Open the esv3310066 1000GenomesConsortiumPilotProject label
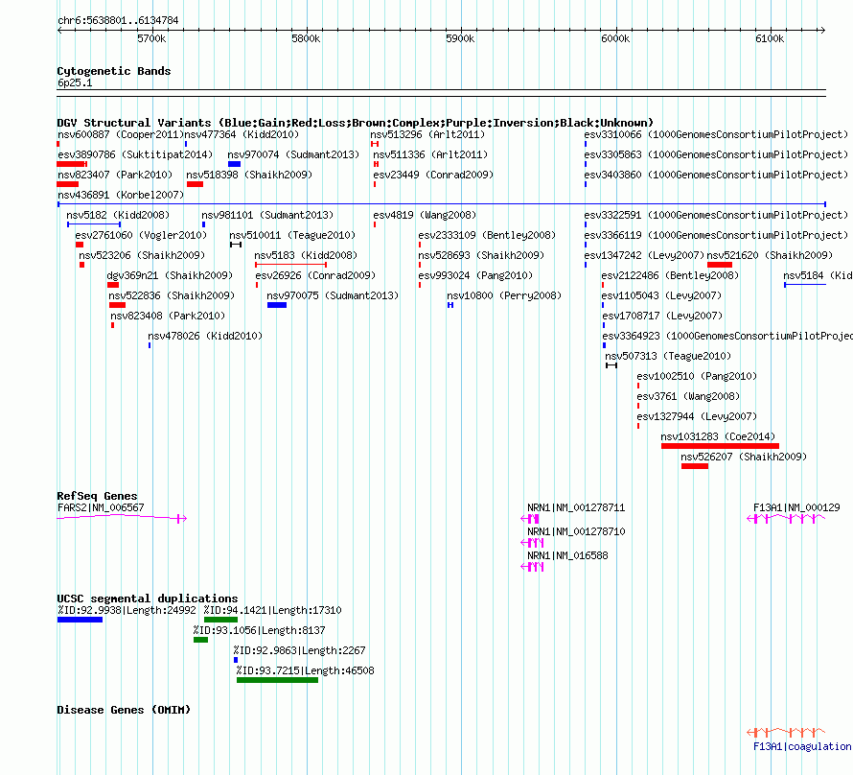 point(716,134)
